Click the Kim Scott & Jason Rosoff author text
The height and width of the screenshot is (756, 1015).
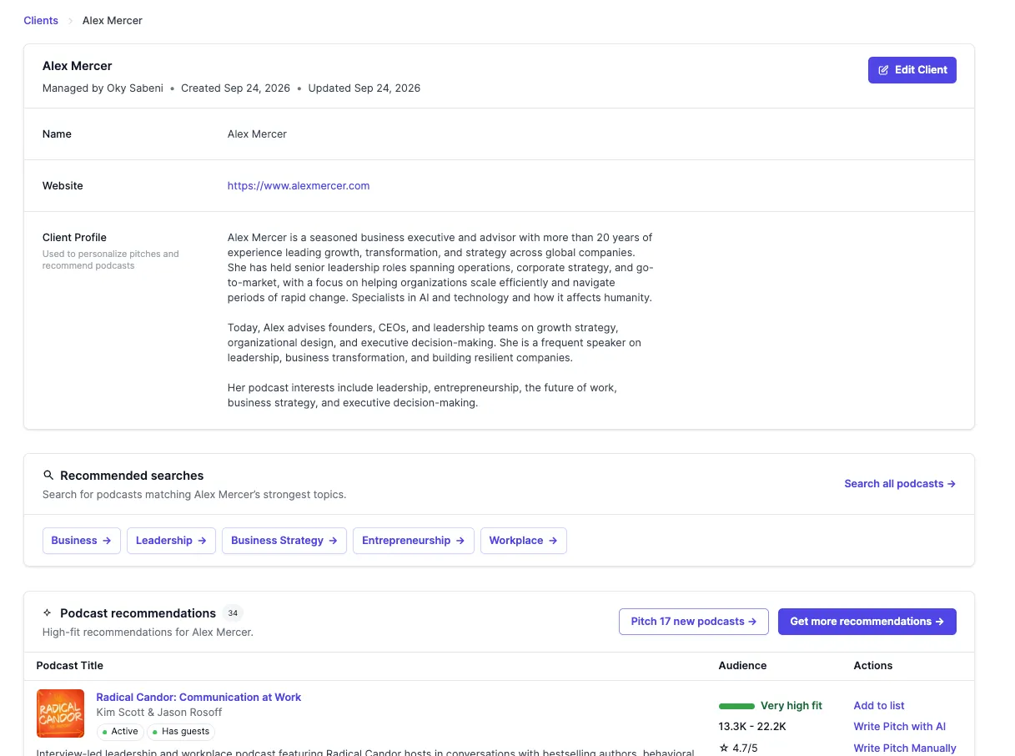point(159,713)
